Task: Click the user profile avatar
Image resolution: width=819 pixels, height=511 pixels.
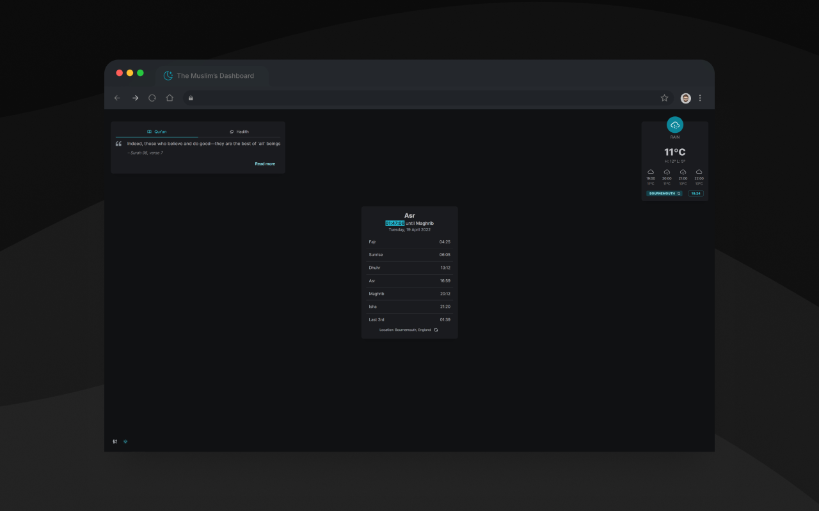Action: point(685,98)
